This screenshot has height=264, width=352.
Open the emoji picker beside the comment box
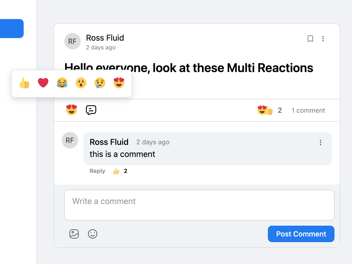[93, 234]
